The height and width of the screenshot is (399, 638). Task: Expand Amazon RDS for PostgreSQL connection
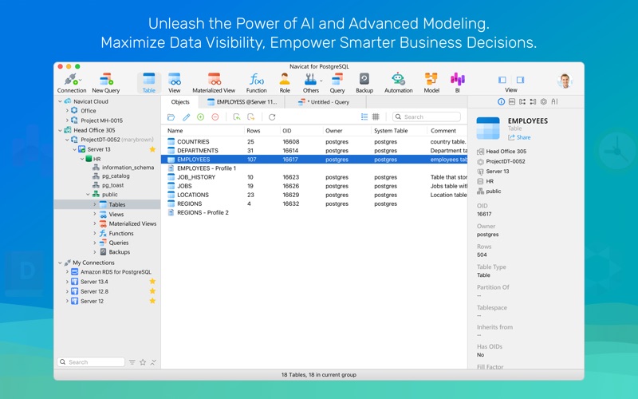[x=67, y=272]
